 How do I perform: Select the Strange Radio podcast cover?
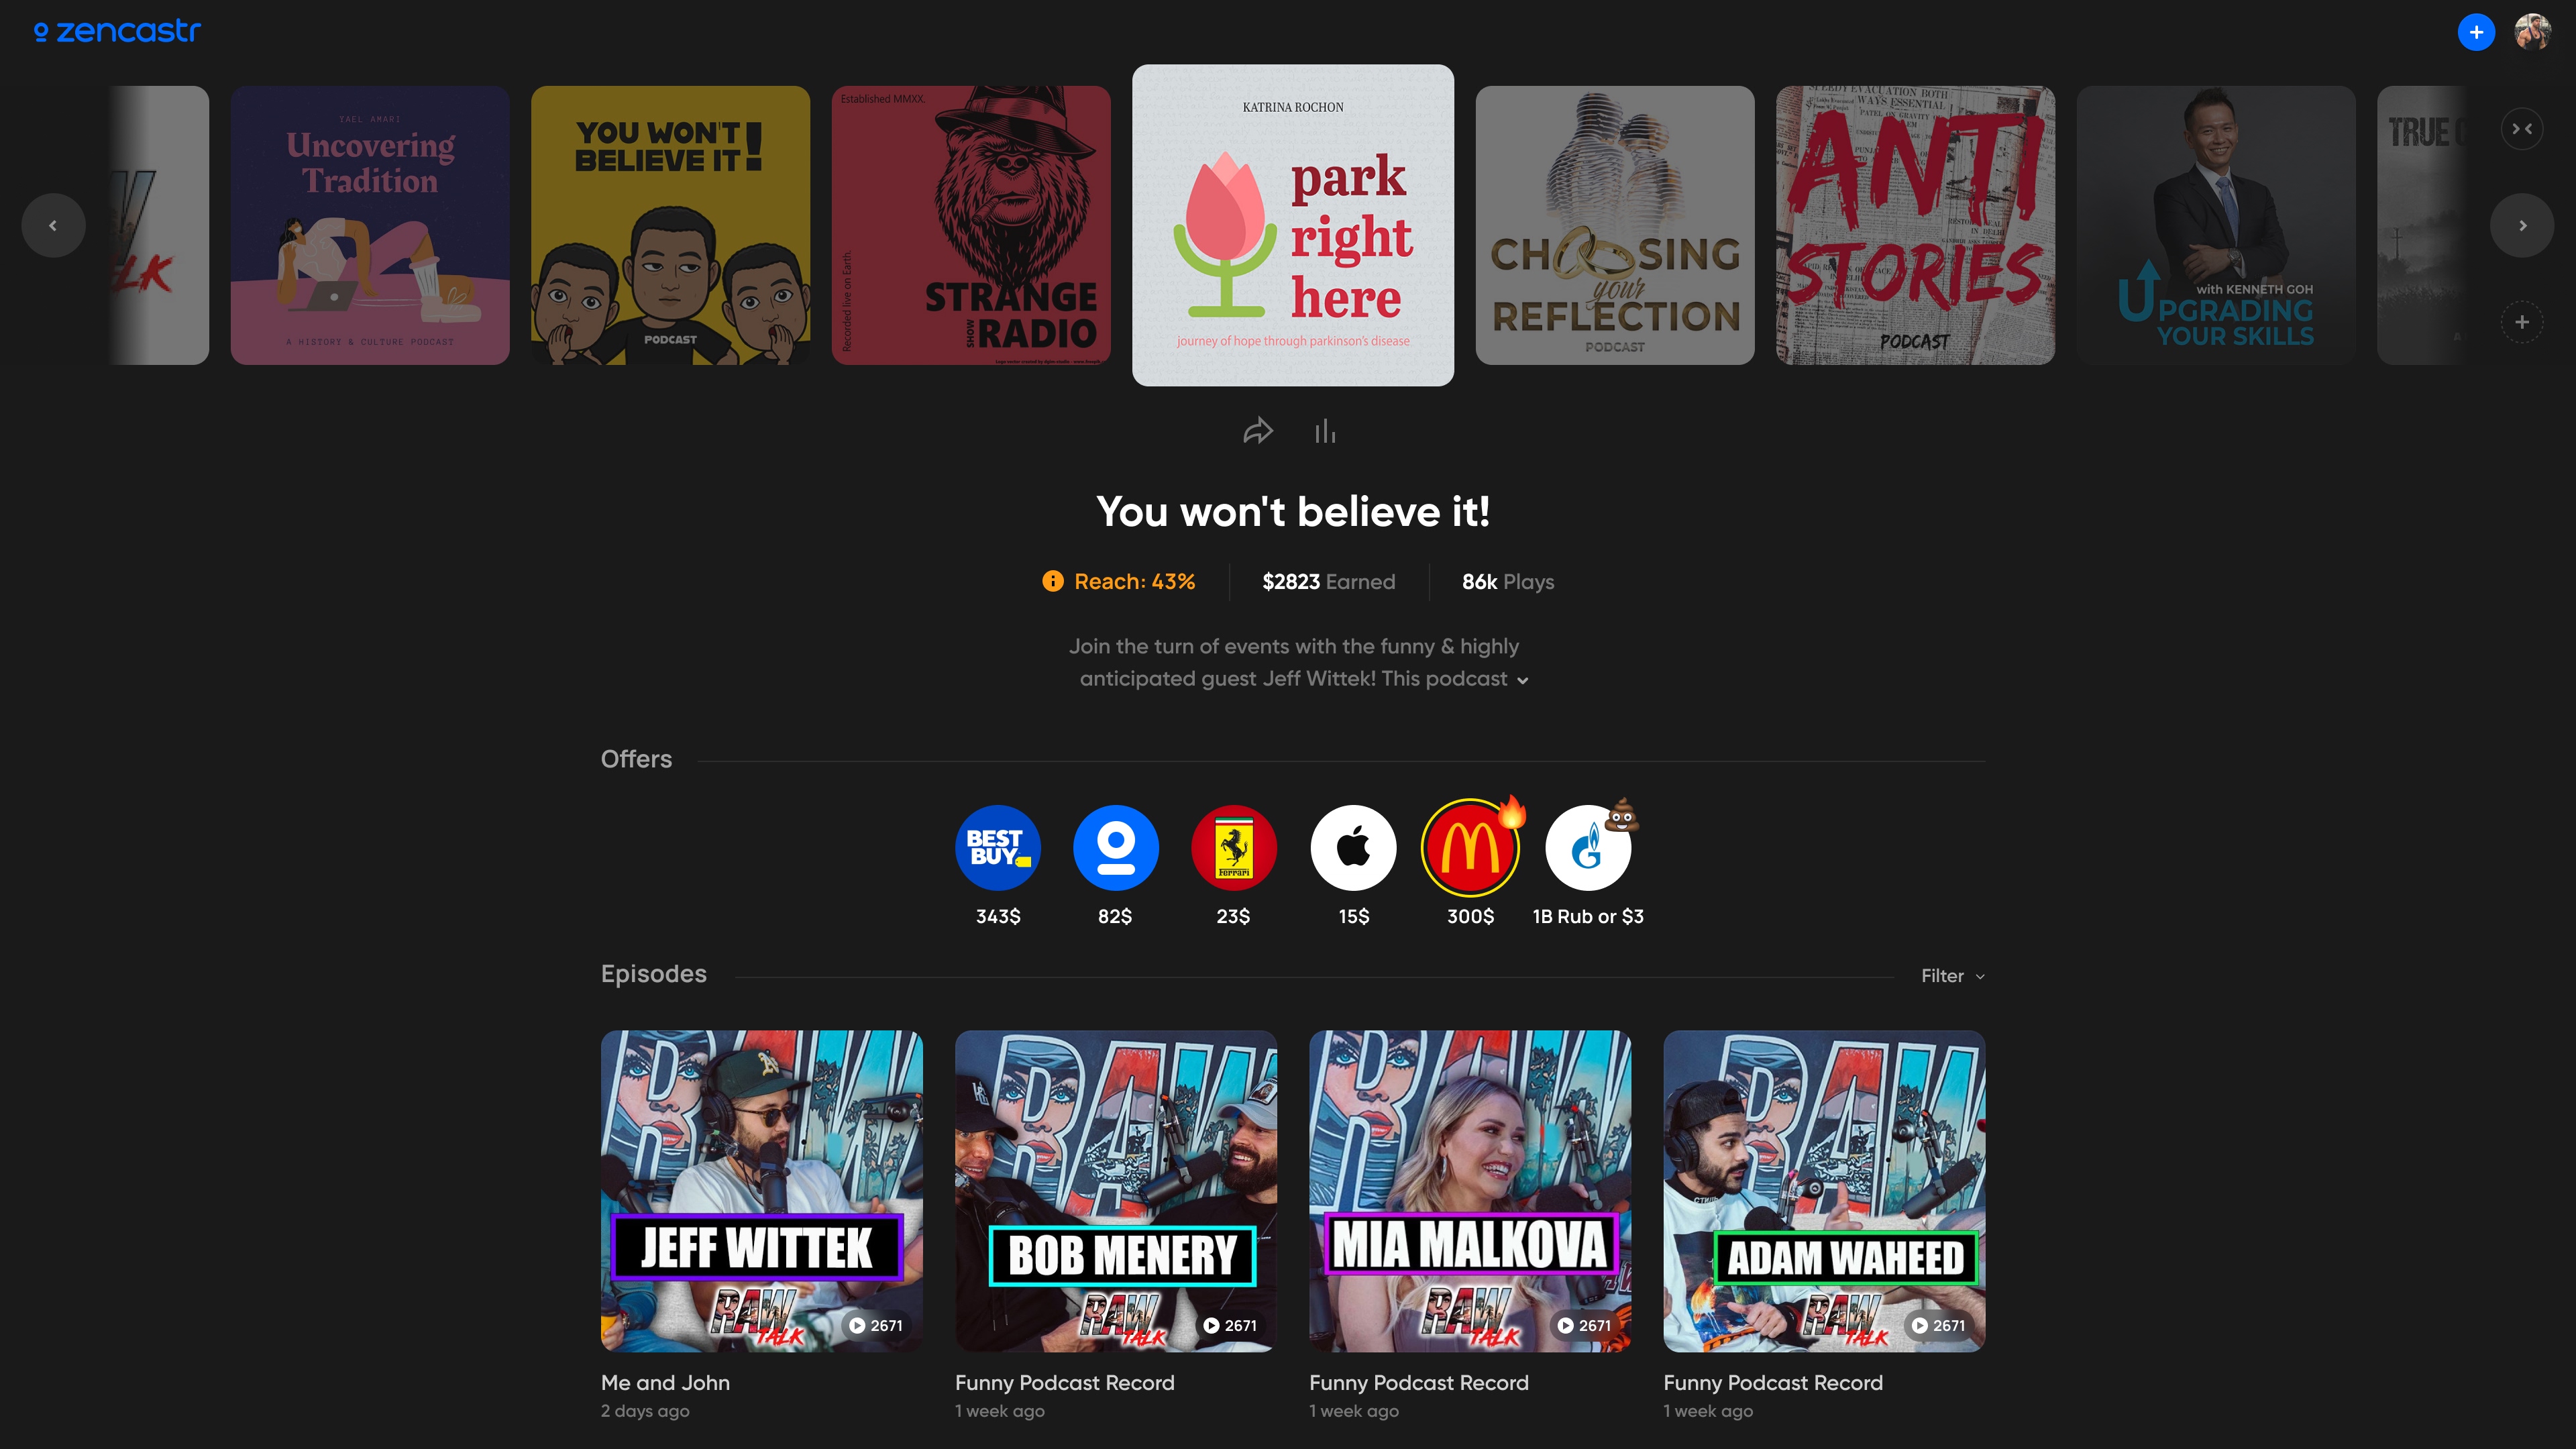[x=970, y=225]
